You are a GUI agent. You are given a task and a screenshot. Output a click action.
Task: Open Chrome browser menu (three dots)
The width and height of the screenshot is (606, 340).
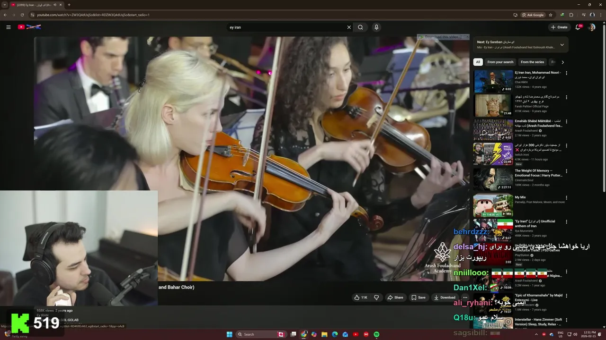pyautogui.click(x=600, y=15)
